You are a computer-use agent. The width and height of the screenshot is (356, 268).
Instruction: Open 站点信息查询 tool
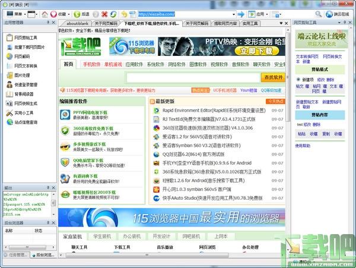click(22, 122)
